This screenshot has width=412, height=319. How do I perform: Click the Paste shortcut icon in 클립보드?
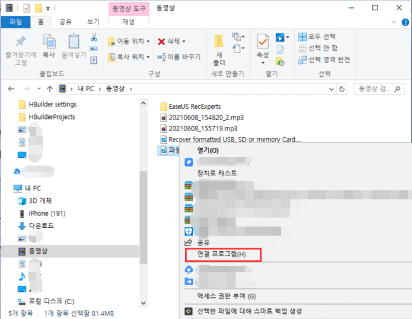coord(94,60)
